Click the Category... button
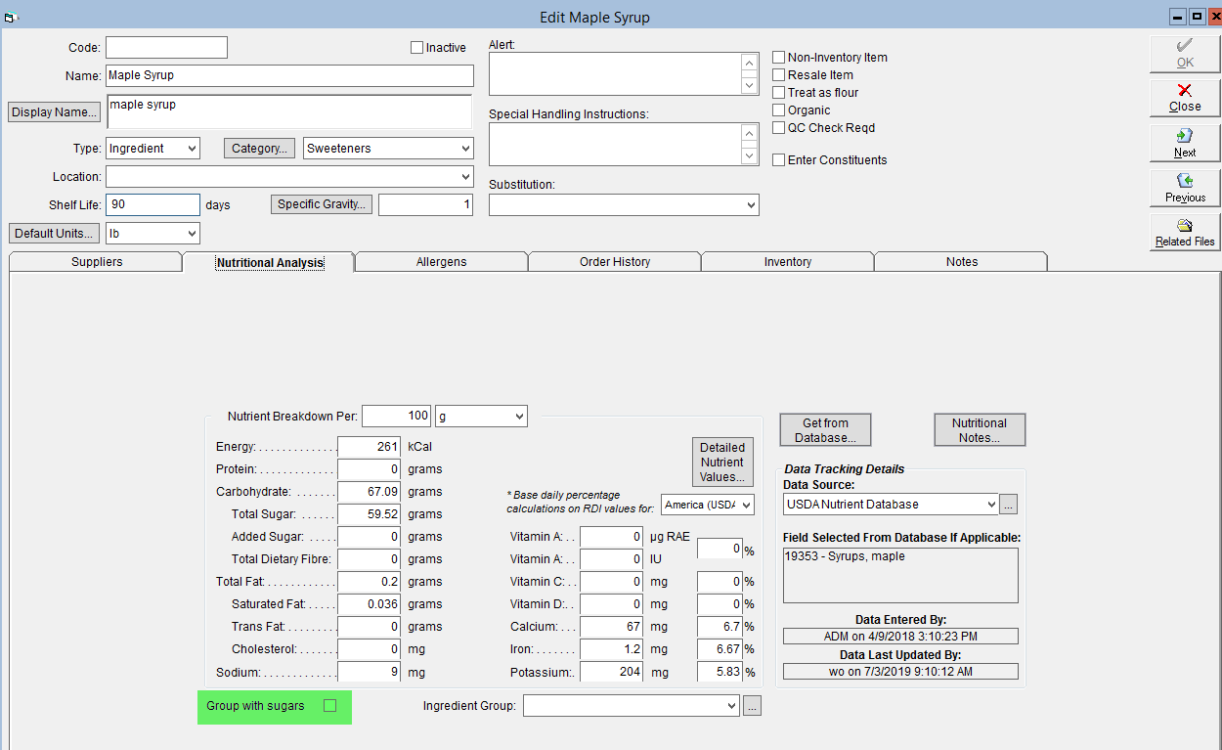The width and height of the screenshot is (1222, 750). [x=260, y=149]
